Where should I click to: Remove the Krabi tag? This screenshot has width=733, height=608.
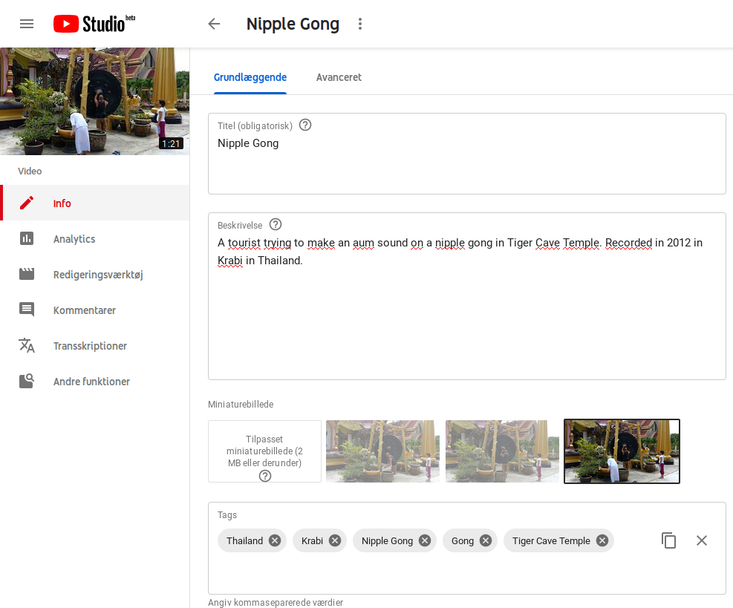tap(335, 540)
